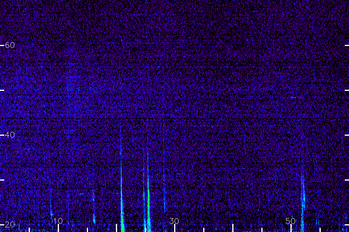Viewport: 349px width, 232px height.
Task: Select the 50 time axis label
Action: coord(290,221)
